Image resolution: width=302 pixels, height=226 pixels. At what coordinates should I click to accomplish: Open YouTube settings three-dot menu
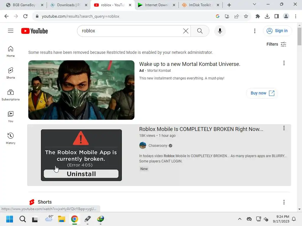[255, 31]
